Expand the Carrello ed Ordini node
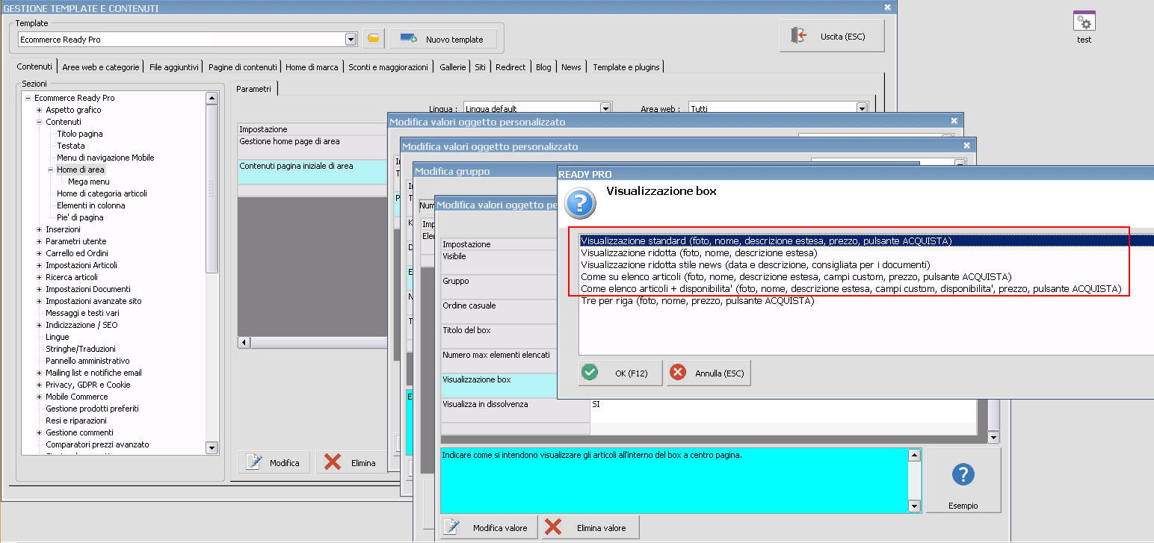The height and width of the screenshot is (543, 1154). (39, 253)
